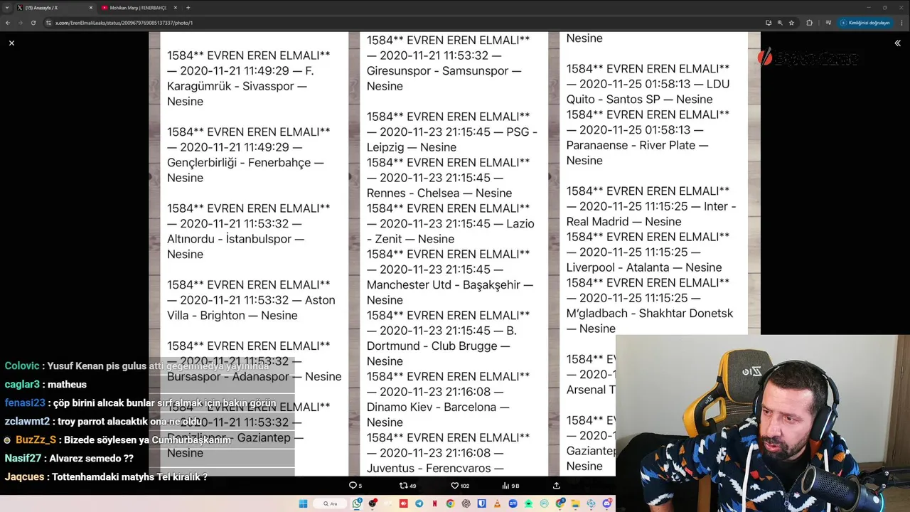Viewport: 910px width, 512px height.
Task: Open File Explorer from the taskbar
Action: (x=575, y=503)
